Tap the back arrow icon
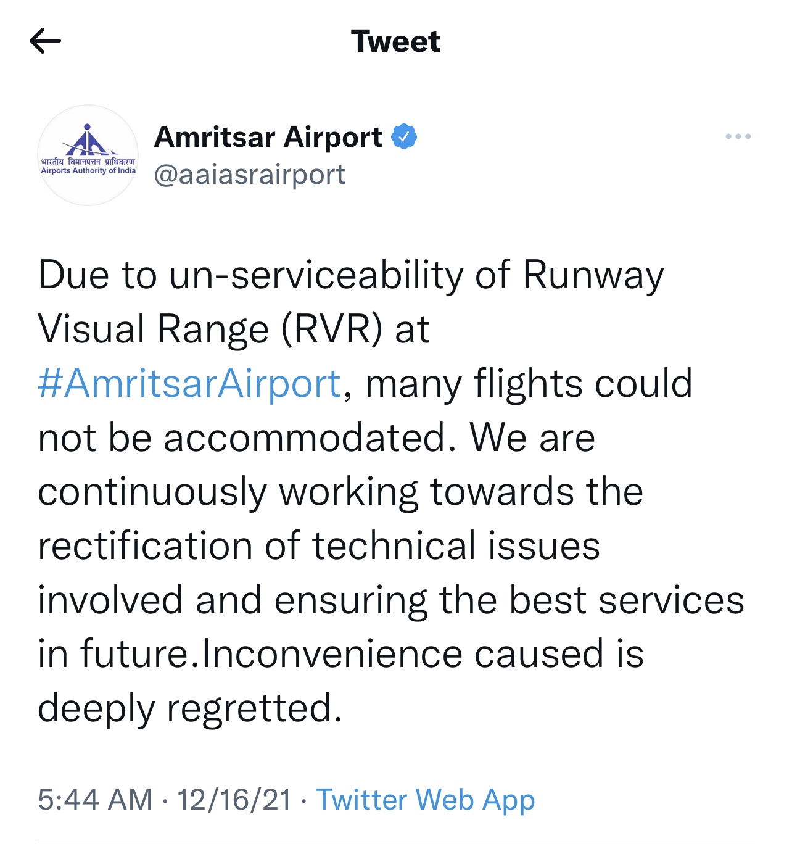 pyautogui.click(x=45, y=41)
